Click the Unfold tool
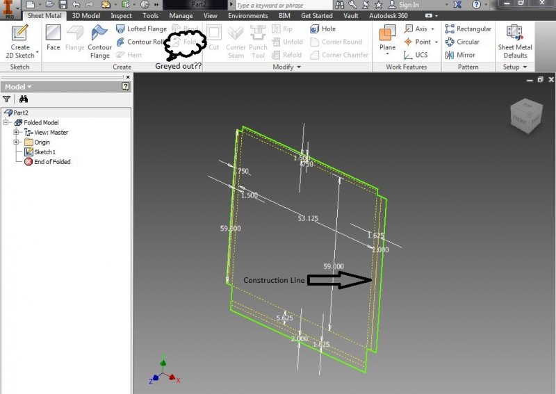 (287, 42)
